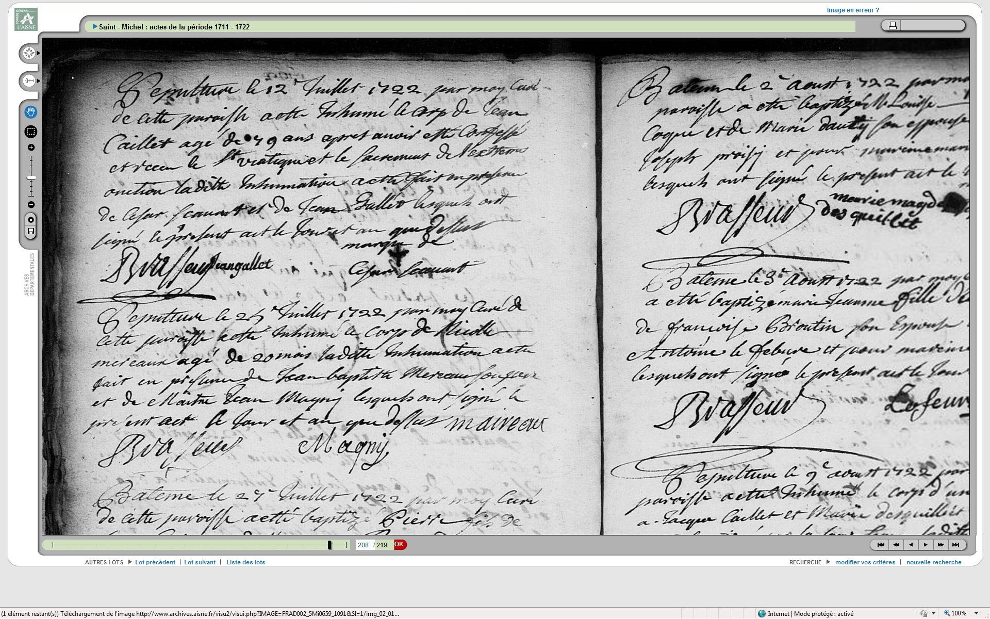
Task: Click the page number input field
Action: click(x=364, y=545)
